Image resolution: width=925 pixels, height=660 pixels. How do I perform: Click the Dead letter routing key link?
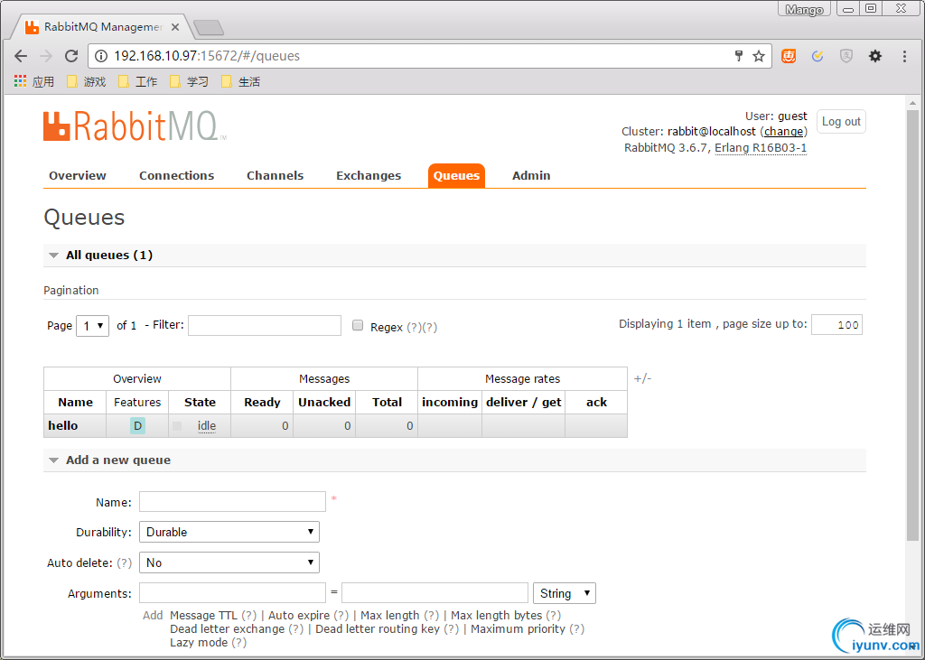[x=378, y=628]
